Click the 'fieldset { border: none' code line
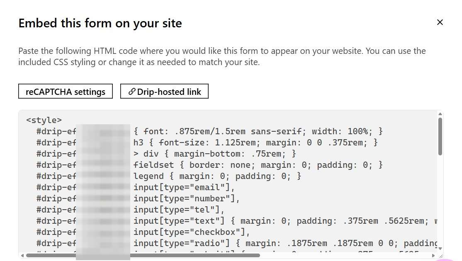 pyautogui.click(x=210, y=165)
